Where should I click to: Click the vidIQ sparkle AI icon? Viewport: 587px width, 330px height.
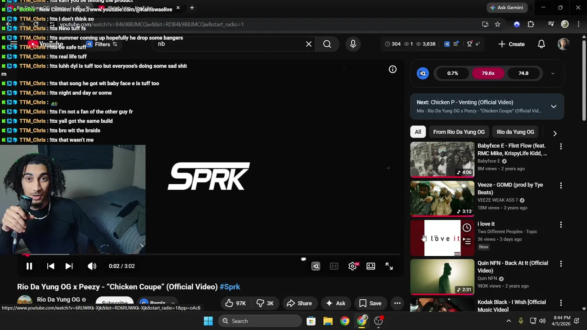pos(477,44)
